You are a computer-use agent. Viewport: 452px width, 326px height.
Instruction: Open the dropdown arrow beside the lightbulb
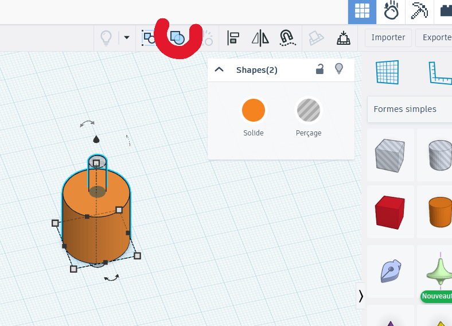tap(127, 37)
